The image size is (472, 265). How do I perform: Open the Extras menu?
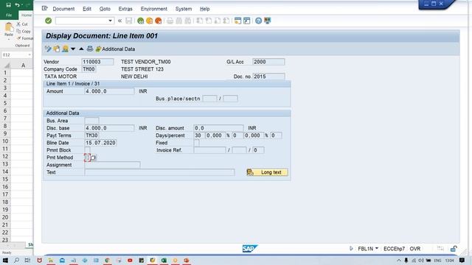pos(125,9)
